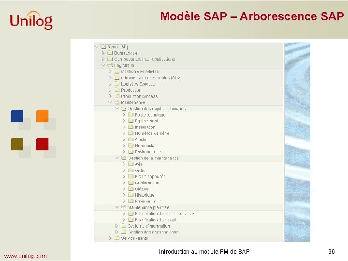Click the Administration des ventes folder icon

point(117,78)
